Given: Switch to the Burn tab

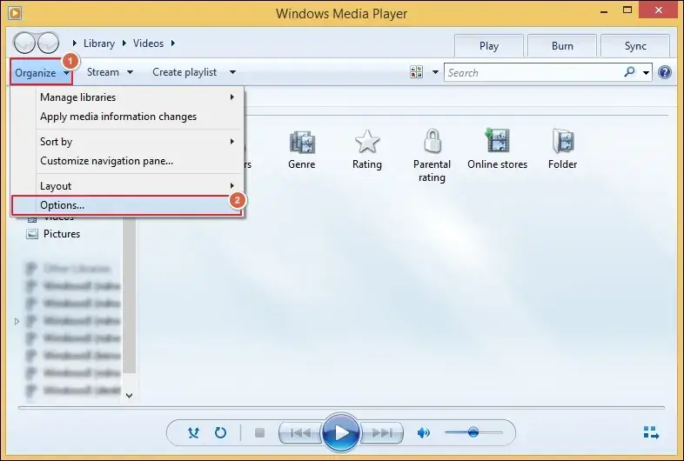Looking at the screenshot, I should [562, 46].
